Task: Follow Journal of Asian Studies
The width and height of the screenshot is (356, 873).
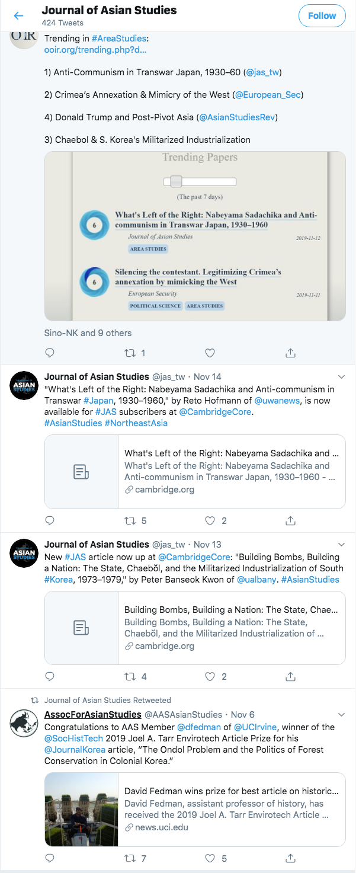Action: click(322, 16)
